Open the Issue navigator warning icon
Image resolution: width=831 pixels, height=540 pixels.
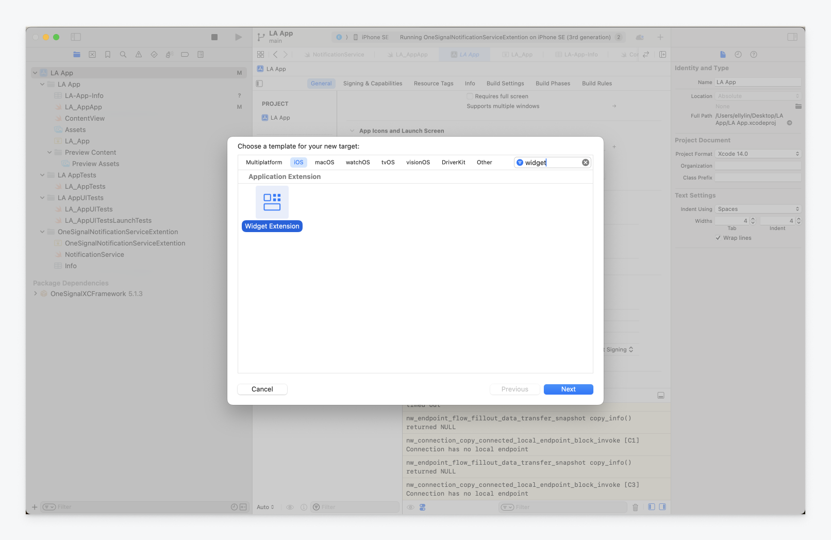[139, 54]
